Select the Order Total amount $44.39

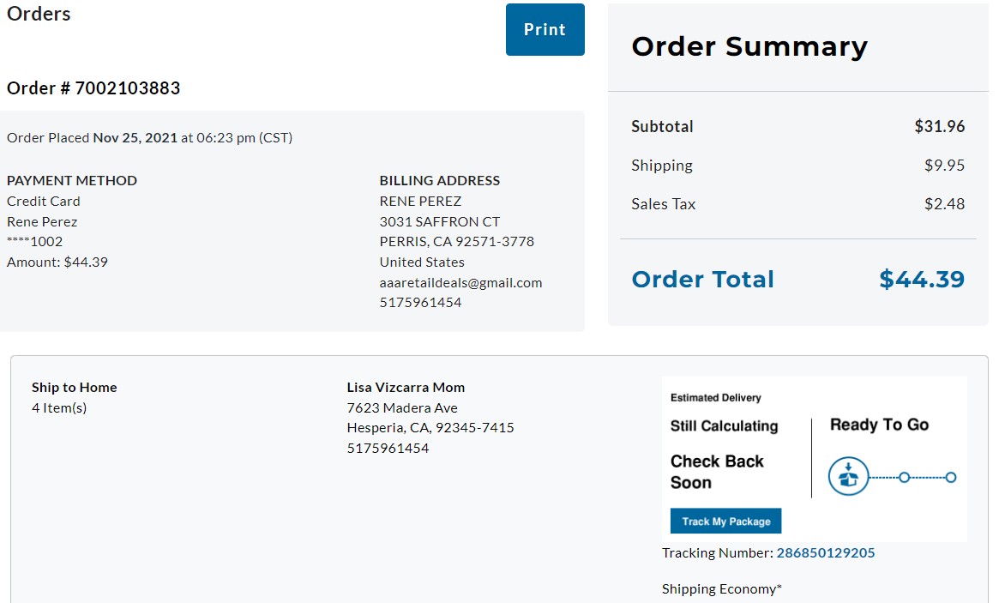tap(921, 279)
